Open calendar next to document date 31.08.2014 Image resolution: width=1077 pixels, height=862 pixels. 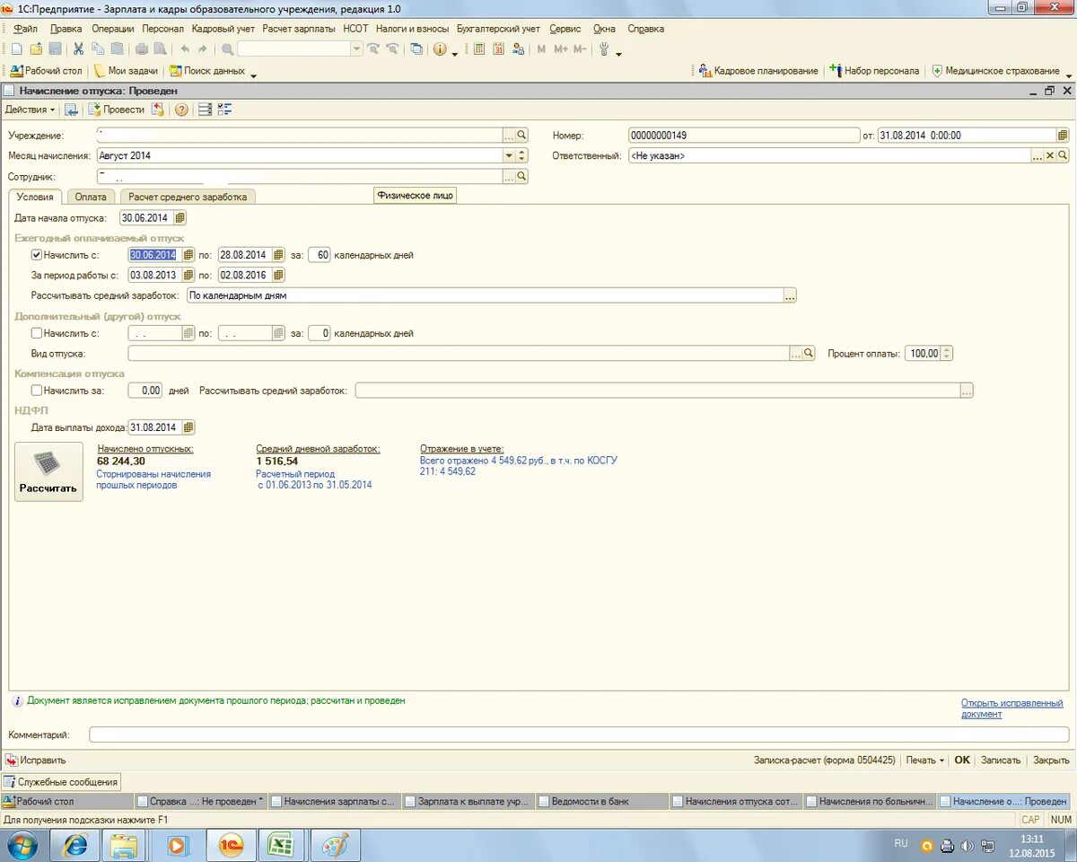(x=1063, y=136)
